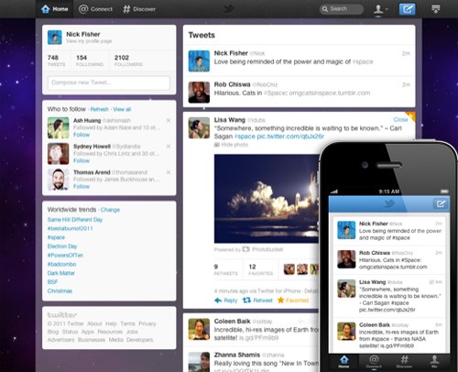Click the Help link in the footer
The image size is (458, 372).
tap(111, 323)
